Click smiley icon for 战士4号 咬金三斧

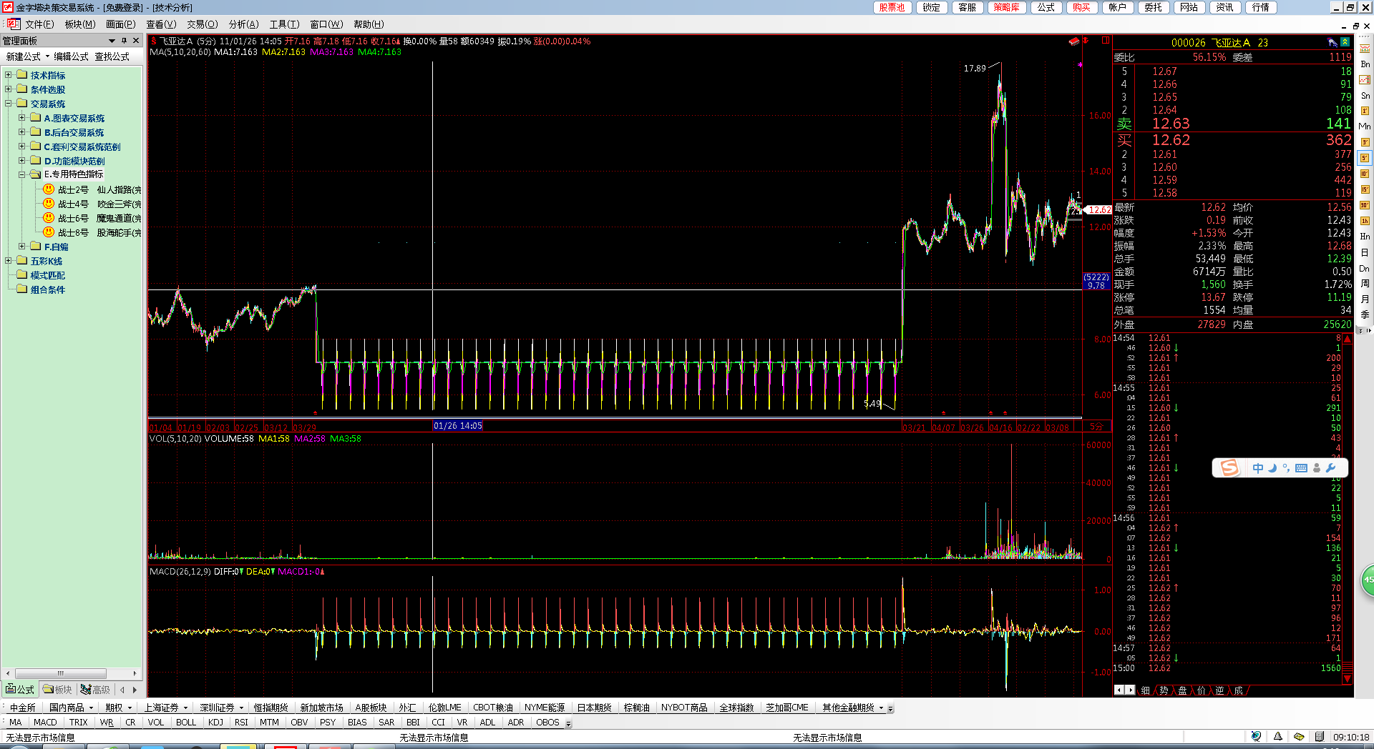coord(49,204)
